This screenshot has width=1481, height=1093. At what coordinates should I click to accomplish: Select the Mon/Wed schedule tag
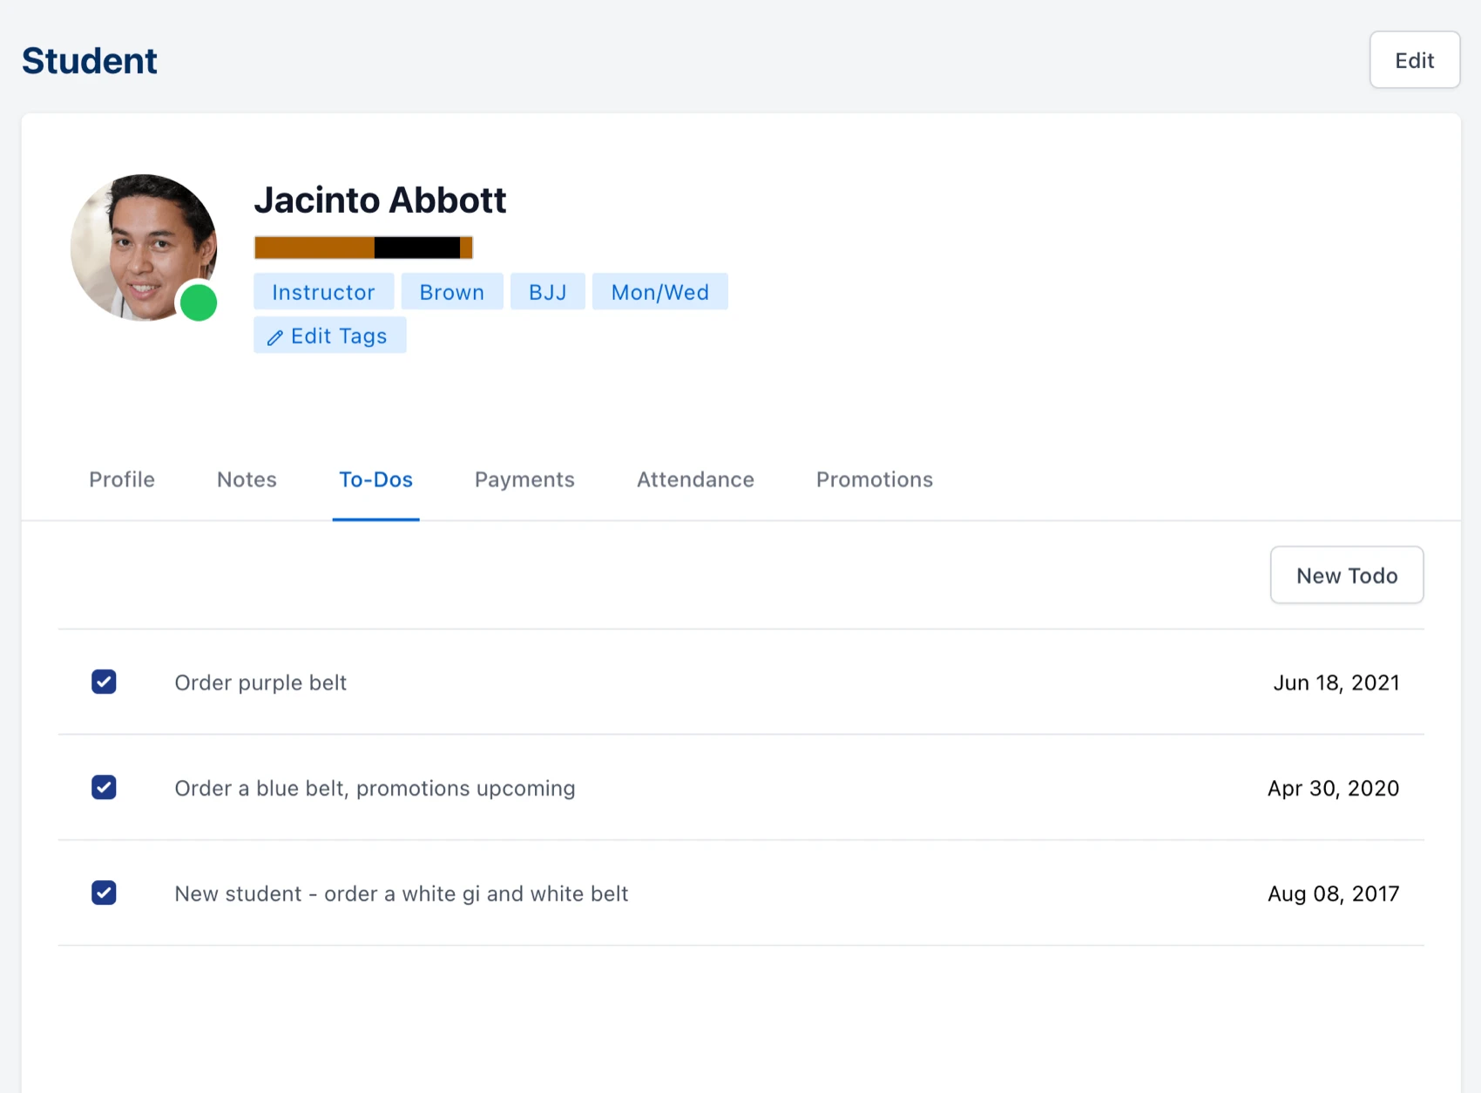[x=659, y=291]
